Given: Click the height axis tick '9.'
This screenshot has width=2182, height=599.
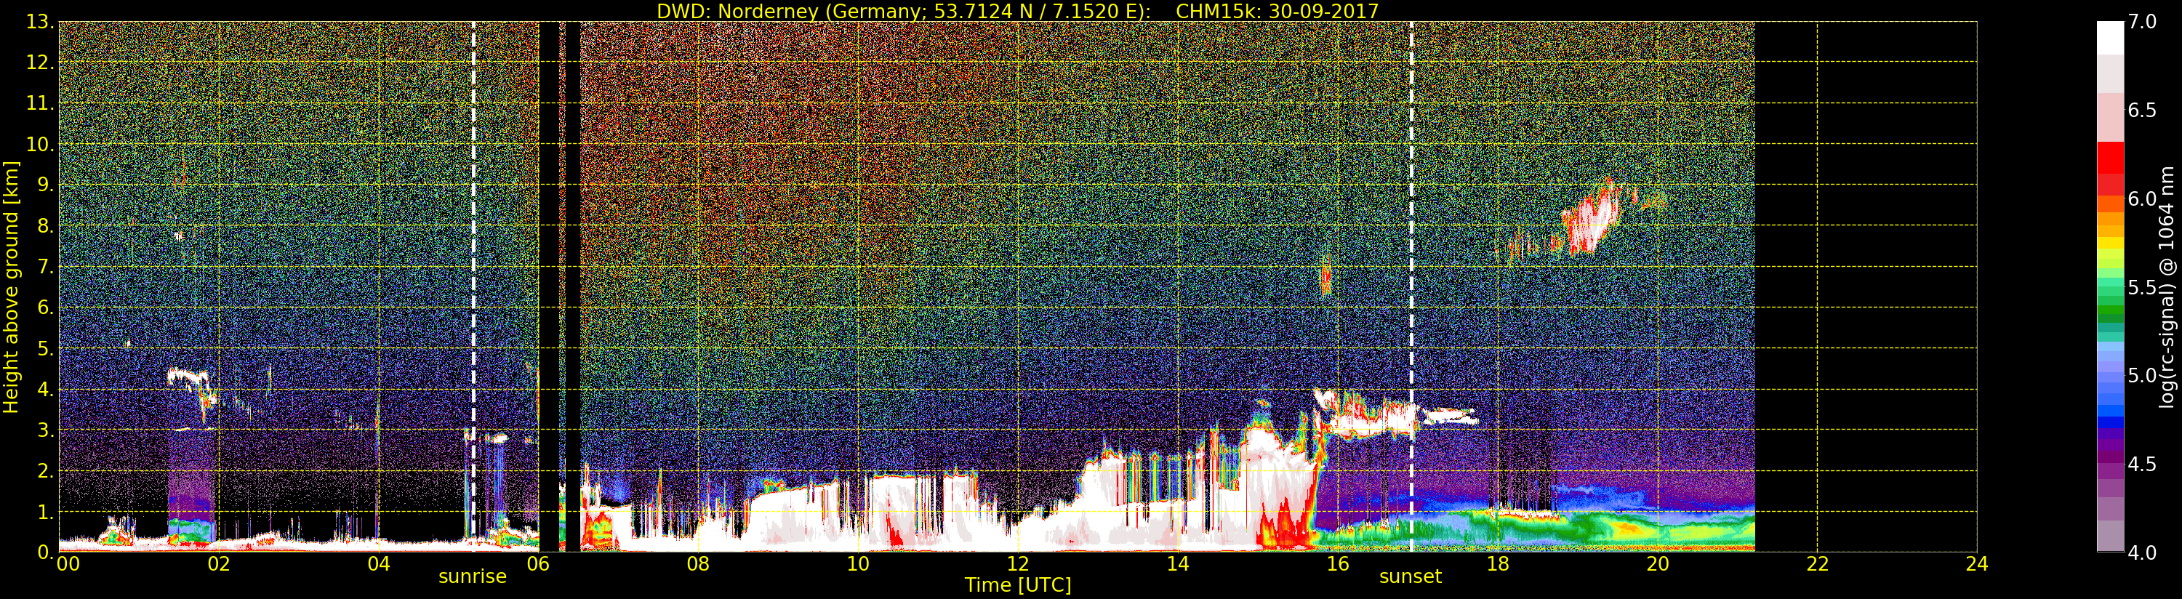Looking at the screenshot, I should (x=46, y=185).
